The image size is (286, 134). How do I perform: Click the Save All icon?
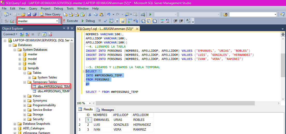coord(35,14)
